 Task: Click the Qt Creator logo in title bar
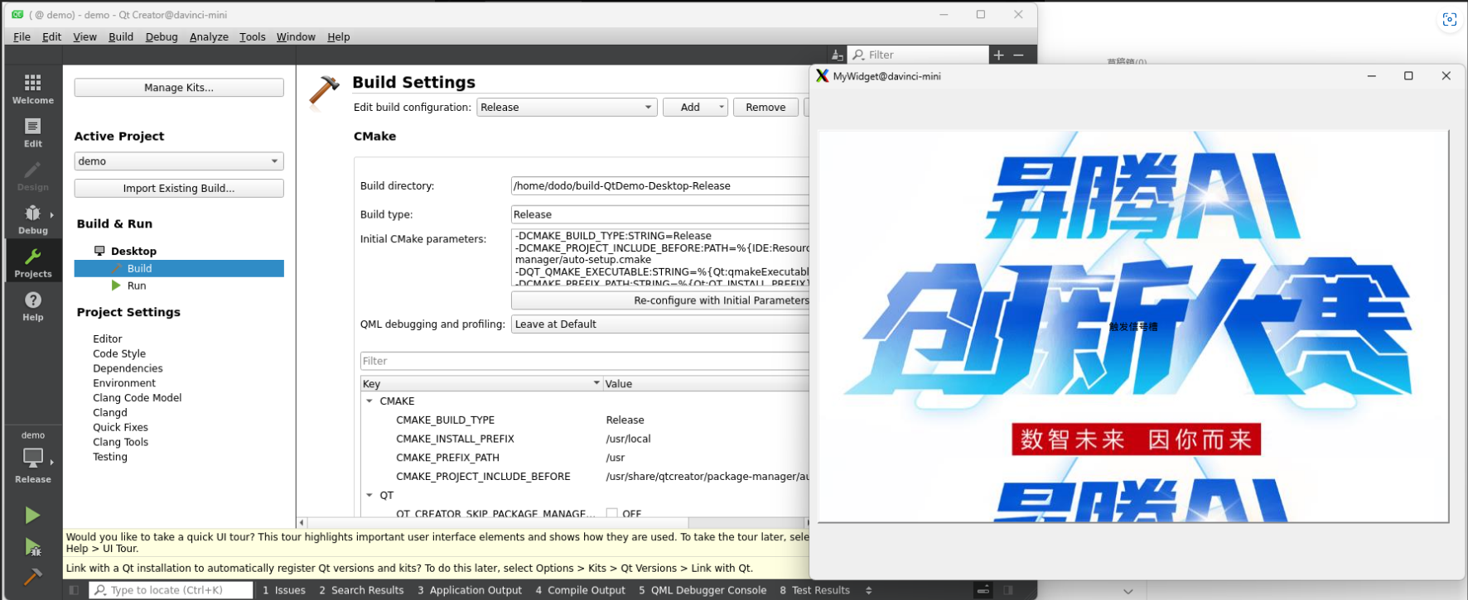point(17,15)
